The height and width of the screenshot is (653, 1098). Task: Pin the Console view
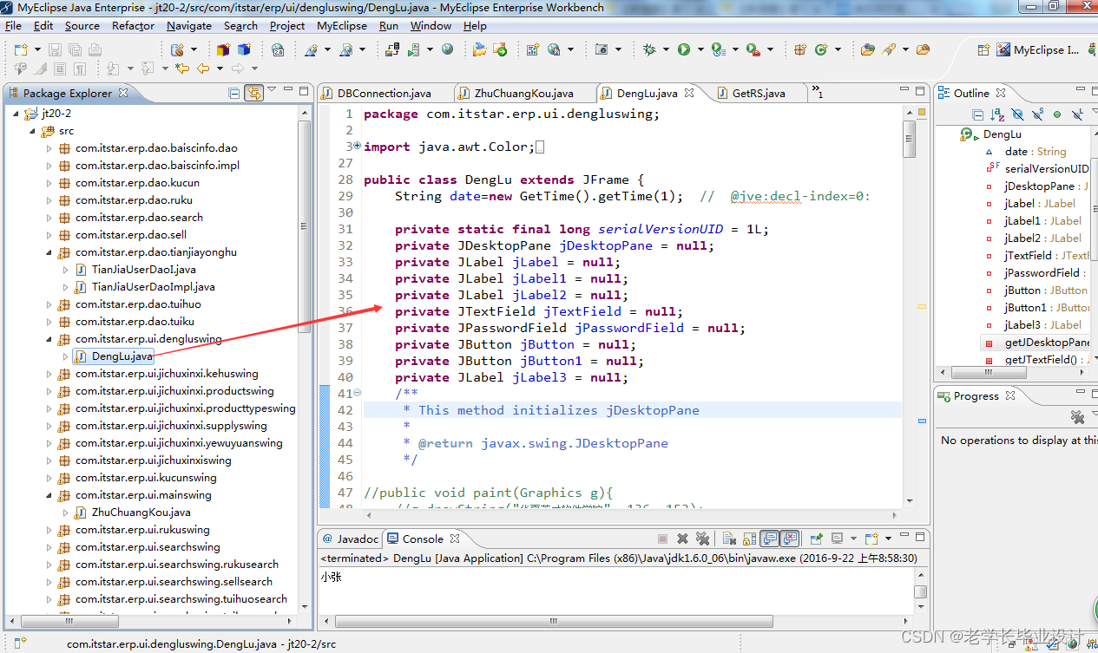816,539
